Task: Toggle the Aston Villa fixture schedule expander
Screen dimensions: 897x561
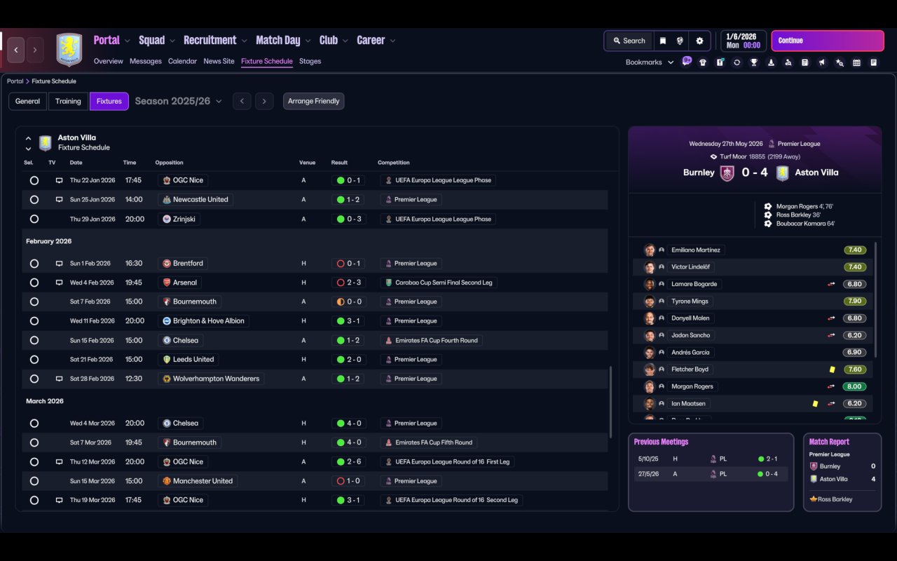Action: tap(28, 143)
